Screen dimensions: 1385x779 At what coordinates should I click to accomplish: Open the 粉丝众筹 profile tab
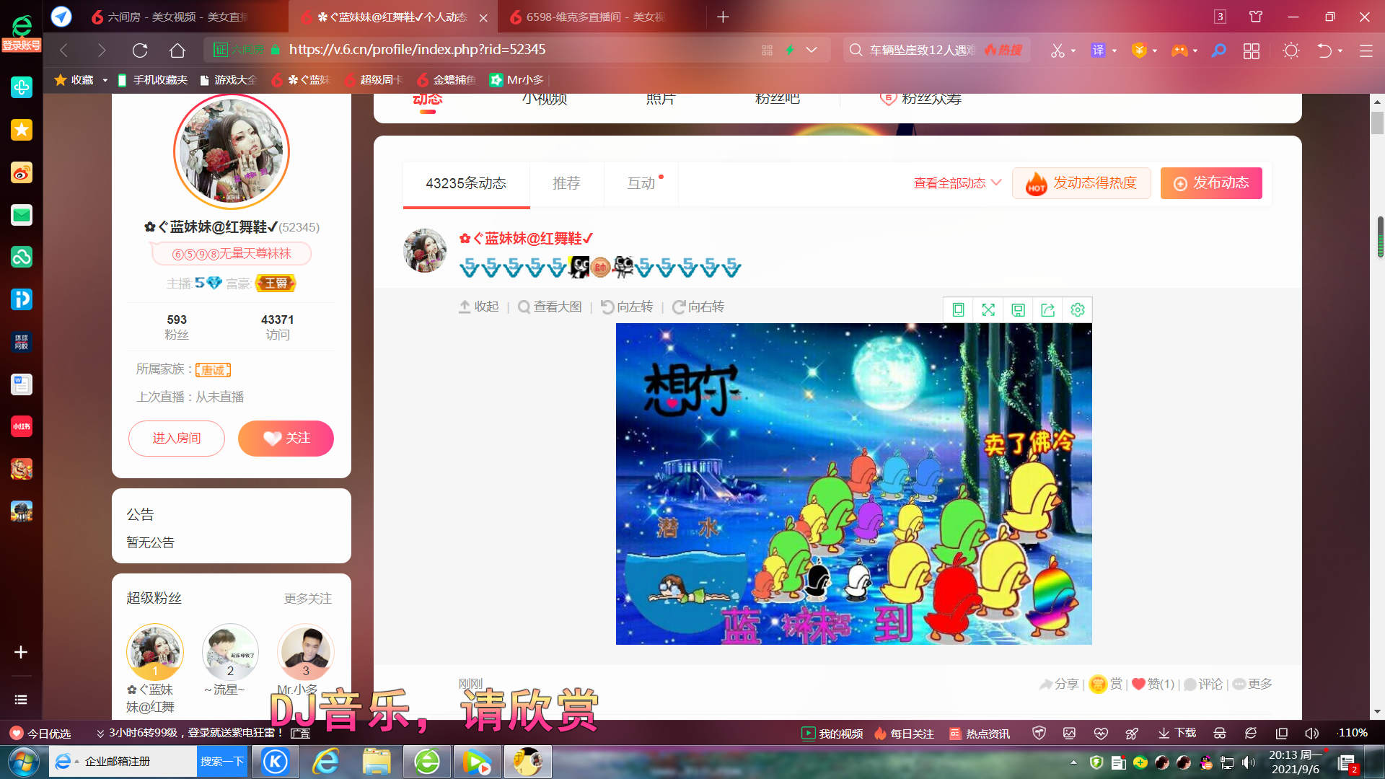921,98
